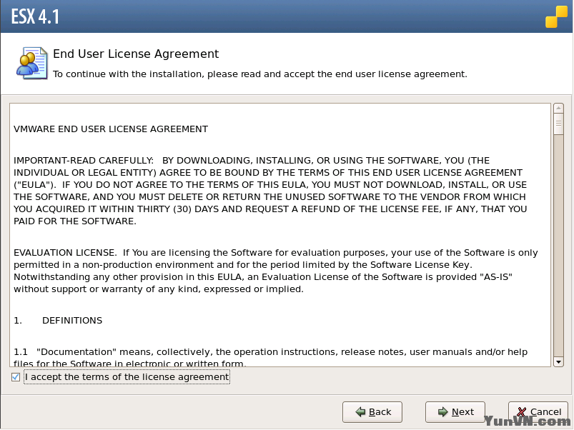Click the VMware yellow squares logo
The height and width of the screenshot is (430, 574).
[x=556, y=16]
